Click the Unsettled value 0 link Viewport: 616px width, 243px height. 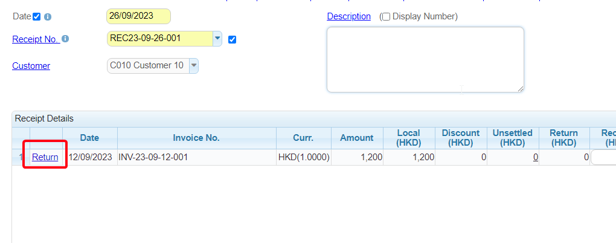pyautogui.click(x=535, y=157)
